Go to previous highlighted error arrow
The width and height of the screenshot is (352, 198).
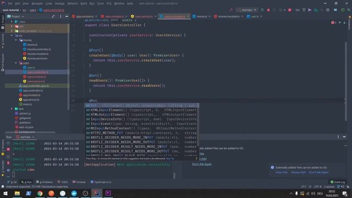[340, 23]
